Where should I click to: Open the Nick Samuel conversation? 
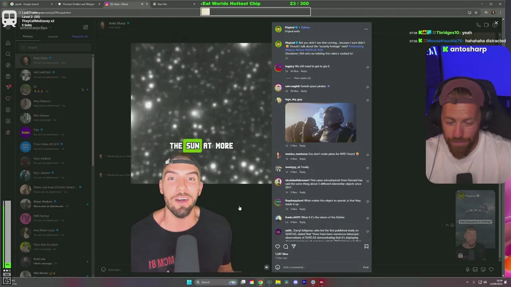(x=54, y=118)
